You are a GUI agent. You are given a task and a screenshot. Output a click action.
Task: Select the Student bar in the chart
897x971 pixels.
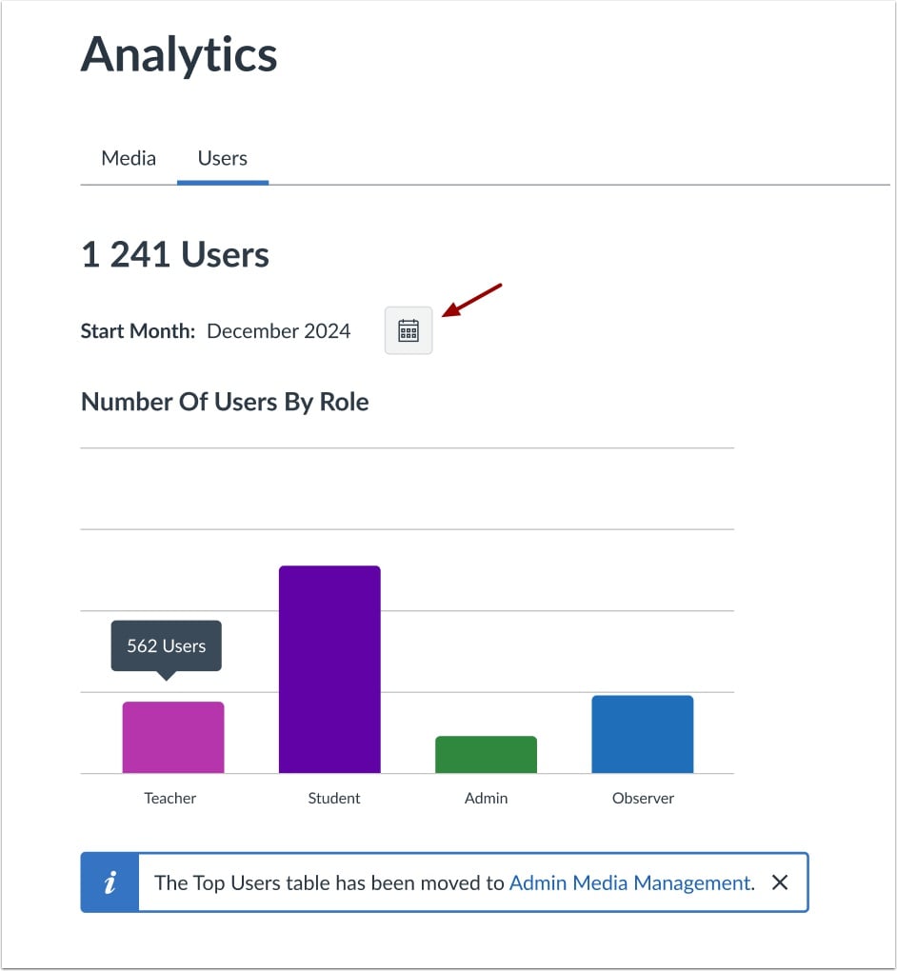pyautogui.click(x=329, y=666)
